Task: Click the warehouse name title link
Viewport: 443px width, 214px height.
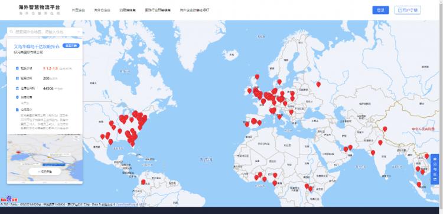Action: click(37, 47)
